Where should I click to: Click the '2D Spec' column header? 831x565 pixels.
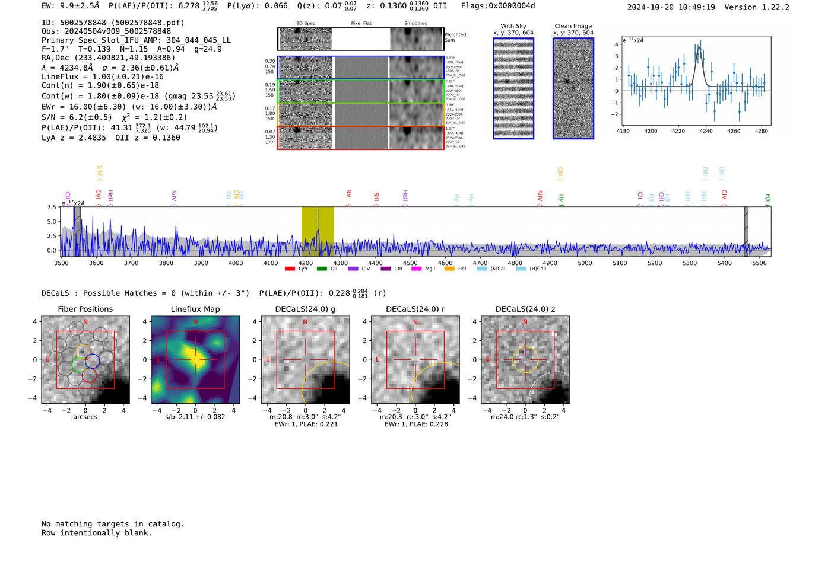point(306,24)
